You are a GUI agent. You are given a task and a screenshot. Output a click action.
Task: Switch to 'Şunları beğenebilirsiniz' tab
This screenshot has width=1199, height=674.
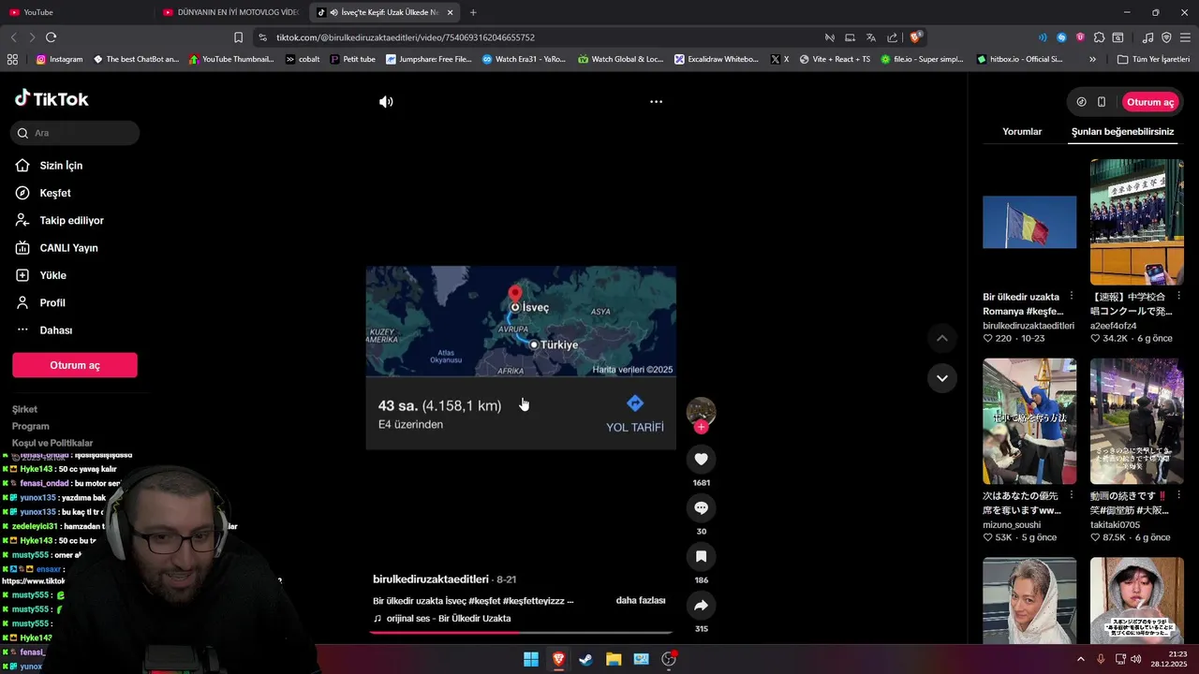click(1122, 132)
